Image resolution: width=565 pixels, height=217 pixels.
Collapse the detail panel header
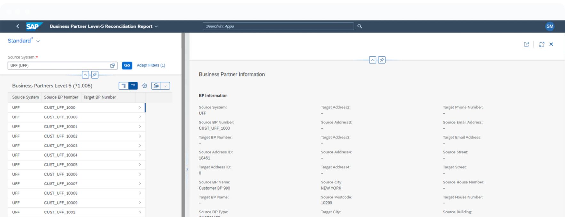point(372,60)
